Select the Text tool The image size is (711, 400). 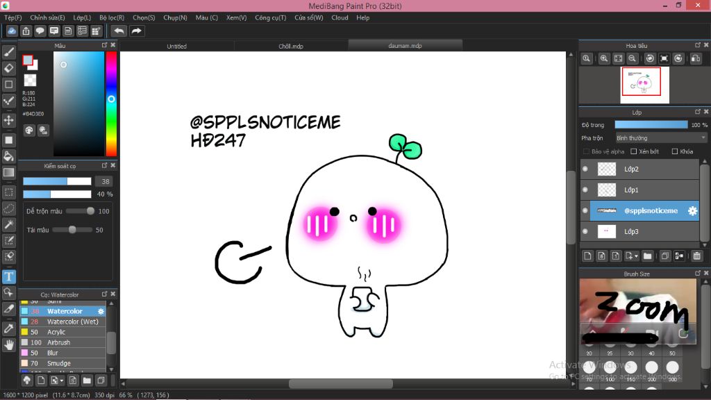pos(8,276)
